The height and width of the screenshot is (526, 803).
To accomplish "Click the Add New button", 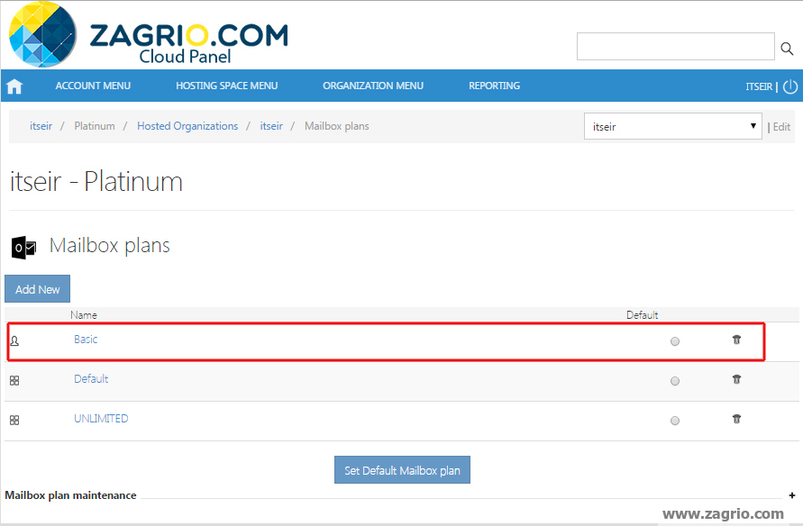I will point(37,289).
